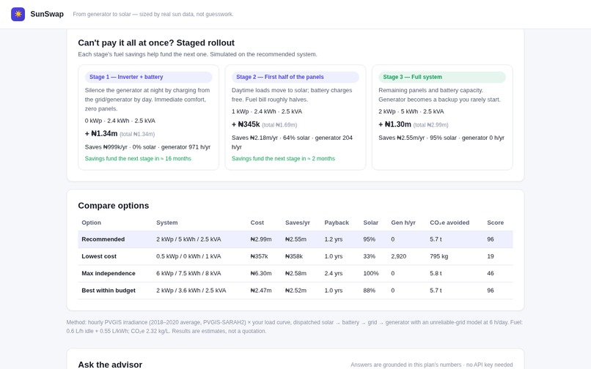Click '6 kWp / 7.5 kWh / 8 kVA' system cell

189,273
